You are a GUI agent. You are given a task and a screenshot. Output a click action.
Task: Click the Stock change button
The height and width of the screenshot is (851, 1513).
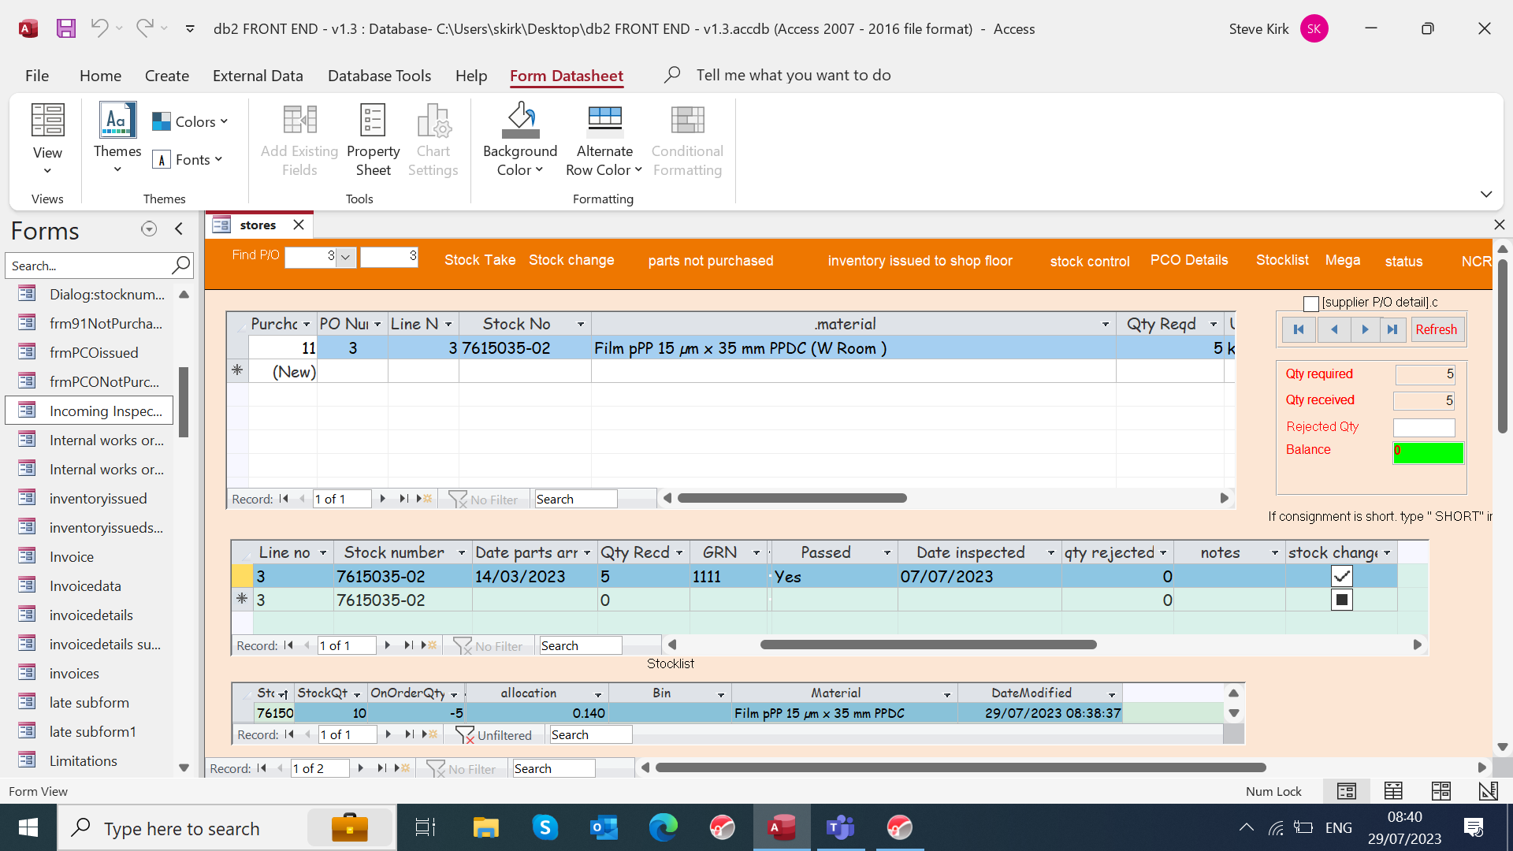(x=571, y=260)
